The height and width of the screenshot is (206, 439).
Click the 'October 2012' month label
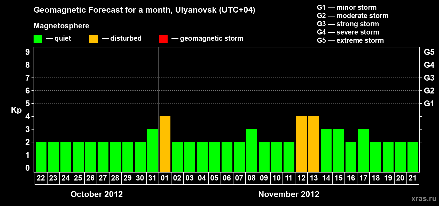coord(97,194)
